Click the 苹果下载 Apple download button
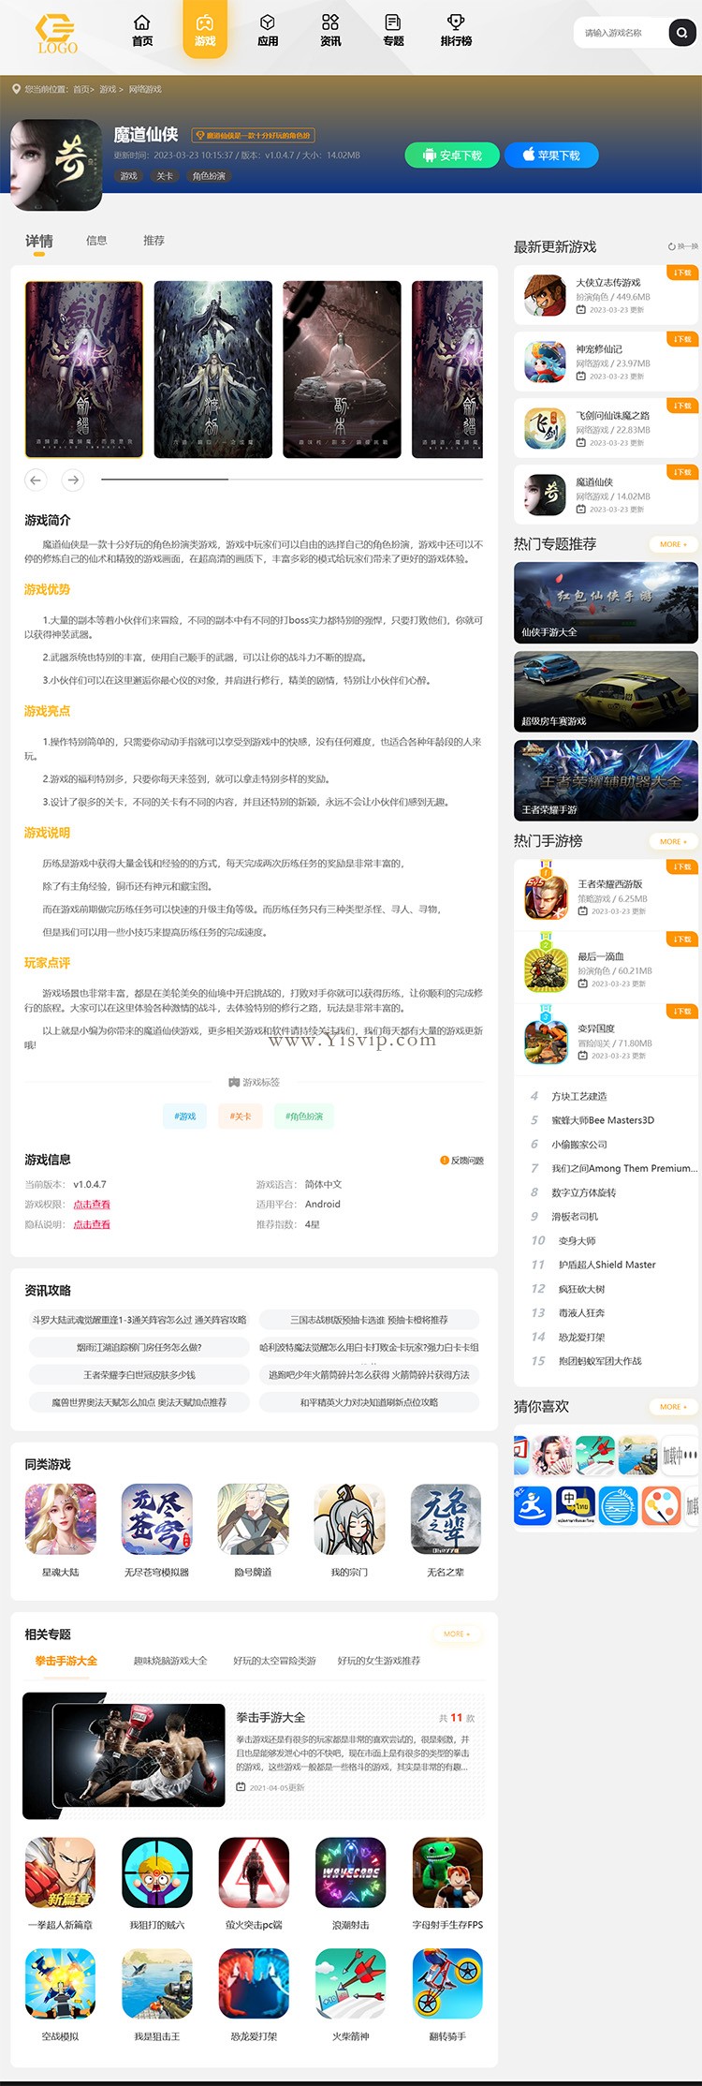Screen dimensions: 702x2086 click(x=551, y=155)
